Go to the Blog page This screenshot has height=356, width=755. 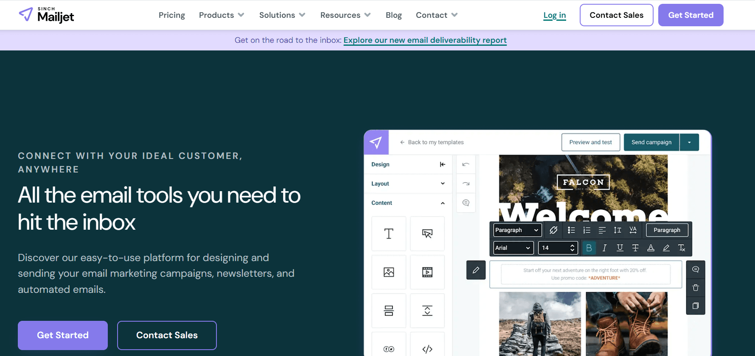point(394,15)
